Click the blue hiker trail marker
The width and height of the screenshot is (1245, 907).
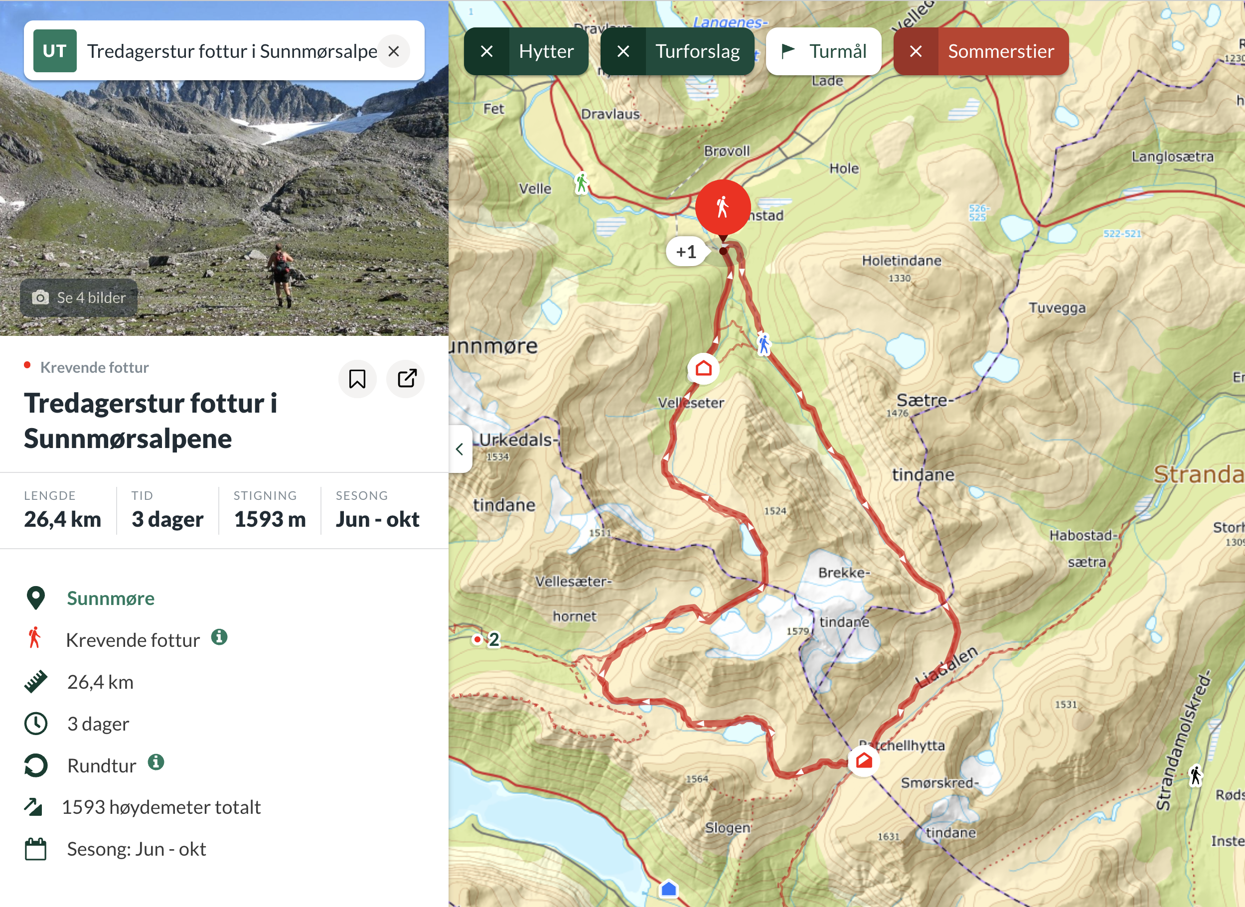[764, 344]
